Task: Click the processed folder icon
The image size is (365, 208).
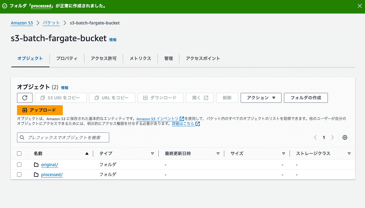Action: 36,175
